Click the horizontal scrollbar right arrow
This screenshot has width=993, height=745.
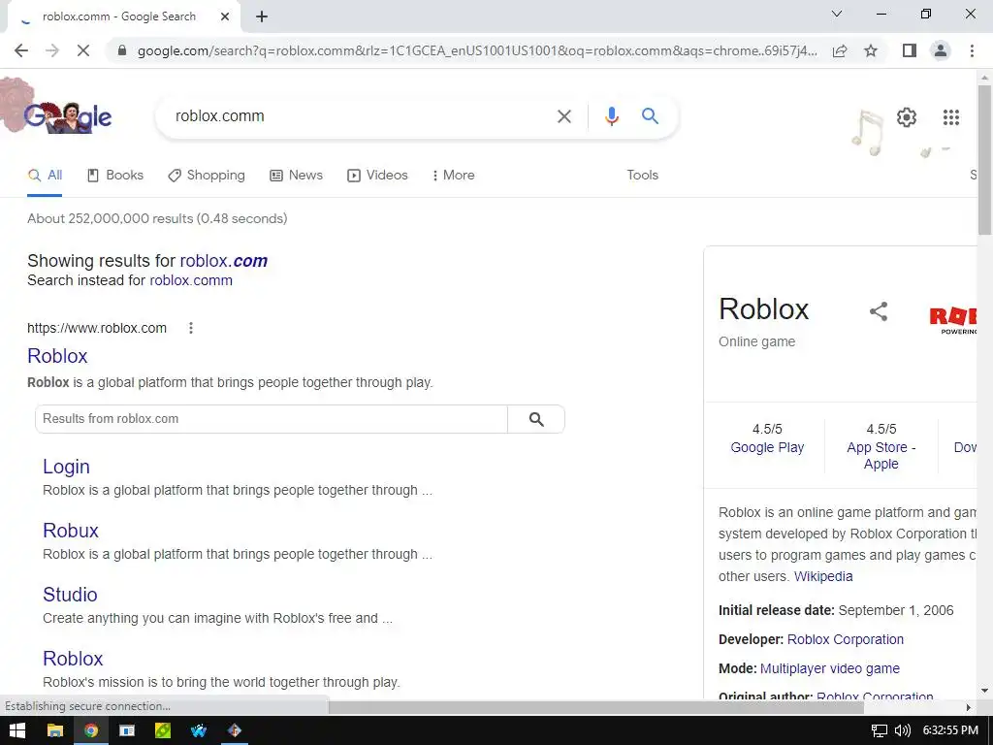click(969, 707)
